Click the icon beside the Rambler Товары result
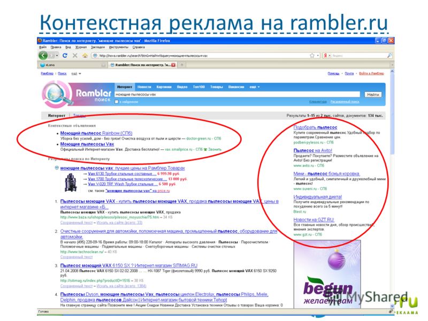The image size is (428, 321). (x=57, y=168)
